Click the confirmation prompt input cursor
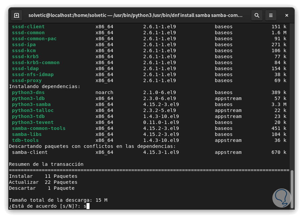Image resolution: width=303 pixels, height=219 pixels. pyautogui.click(x=88, y=206)
